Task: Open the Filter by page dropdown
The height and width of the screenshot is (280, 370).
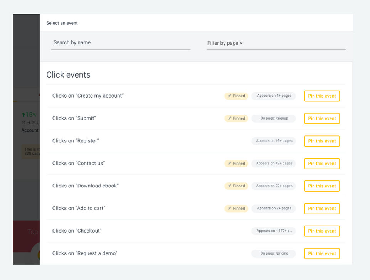Action: [225, 43]
